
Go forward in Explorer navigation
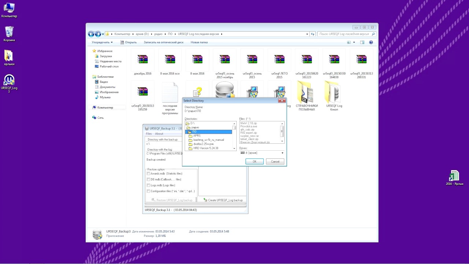point(98,34)
